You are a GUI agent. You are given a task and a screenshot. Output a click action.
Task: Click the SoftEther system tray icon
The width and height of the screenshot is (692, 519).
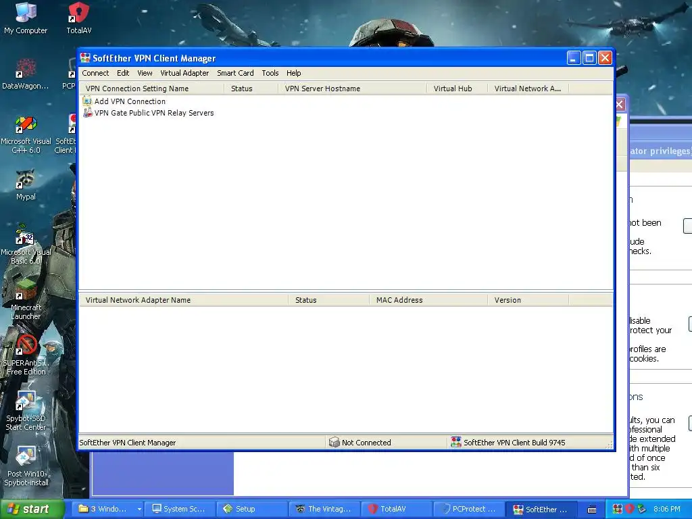click(617, 509)
